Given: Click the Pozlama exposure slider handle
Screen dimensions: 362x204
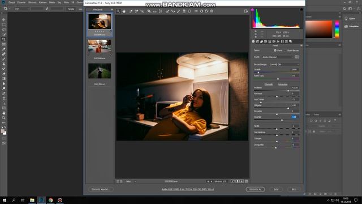Looking at the screenshot, I should (x=288, y=91).
